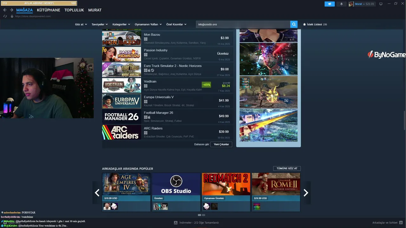Click the page vertical scrollbar thumb
The width and height of the screenshot is (406, 228).
404,120
